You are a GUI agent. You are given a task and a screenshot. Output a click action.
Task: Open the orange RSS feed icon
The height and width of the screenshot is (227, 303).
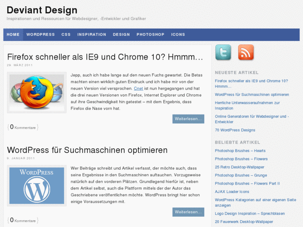246,52
